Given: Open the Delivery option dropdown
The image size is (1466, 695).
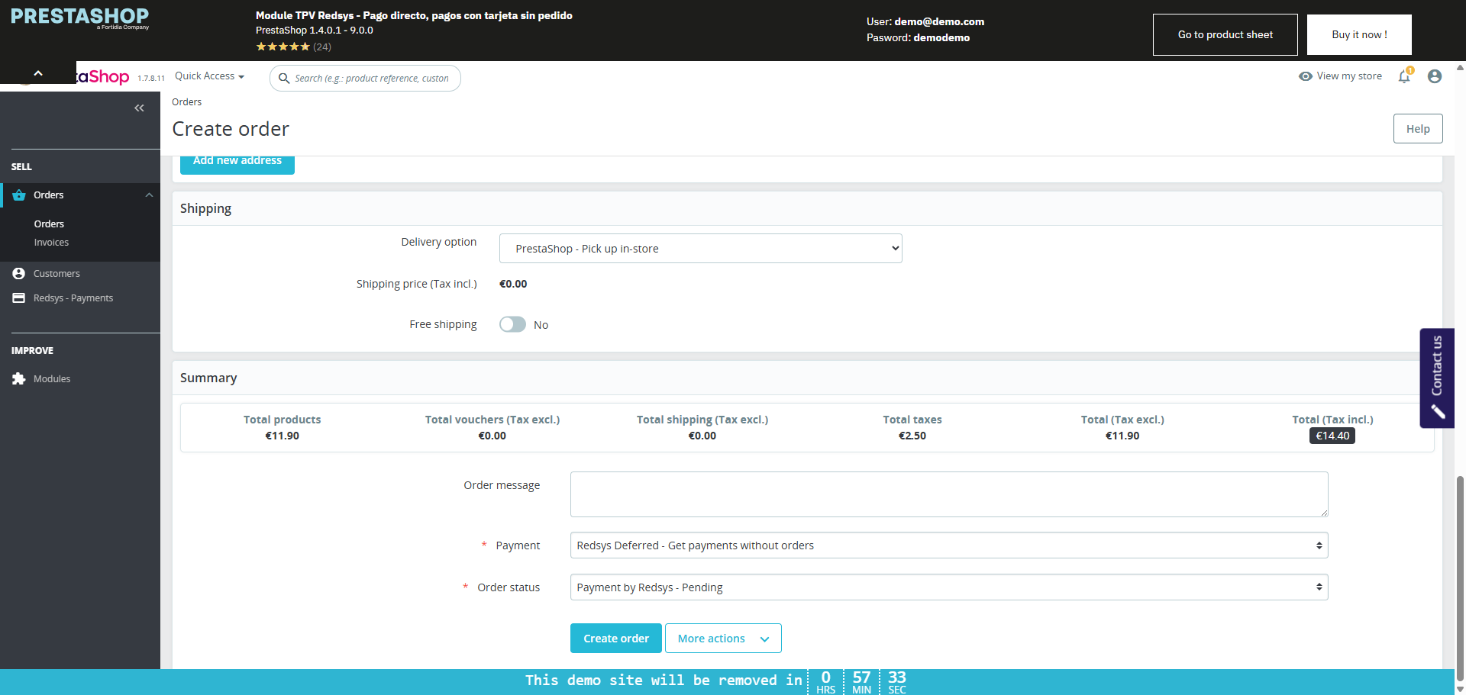Looking at the screenshot, I should [700, 249].
